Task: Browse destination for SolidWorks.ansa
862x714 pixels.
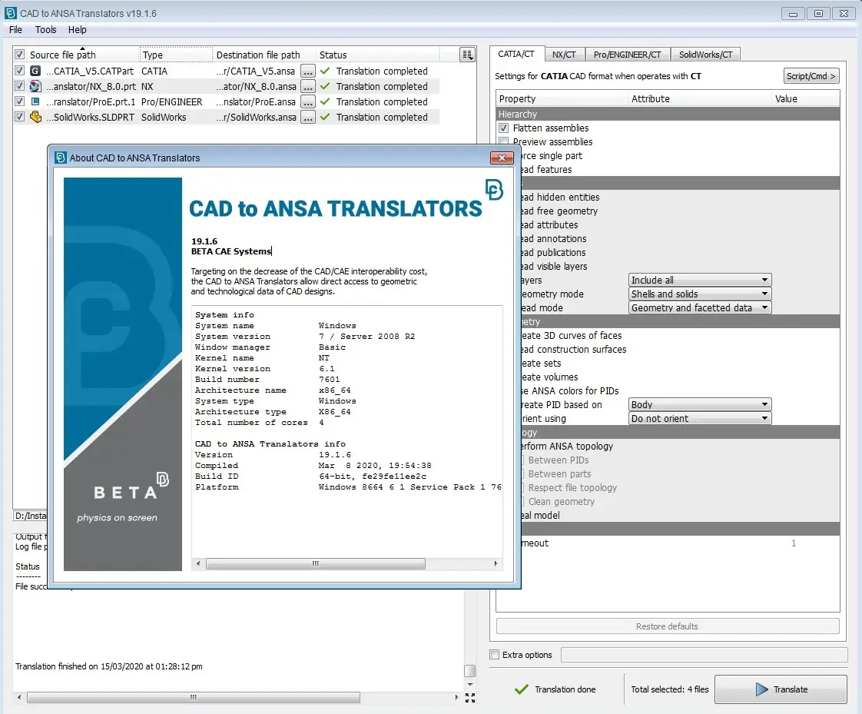Action: tap(308, 117)
